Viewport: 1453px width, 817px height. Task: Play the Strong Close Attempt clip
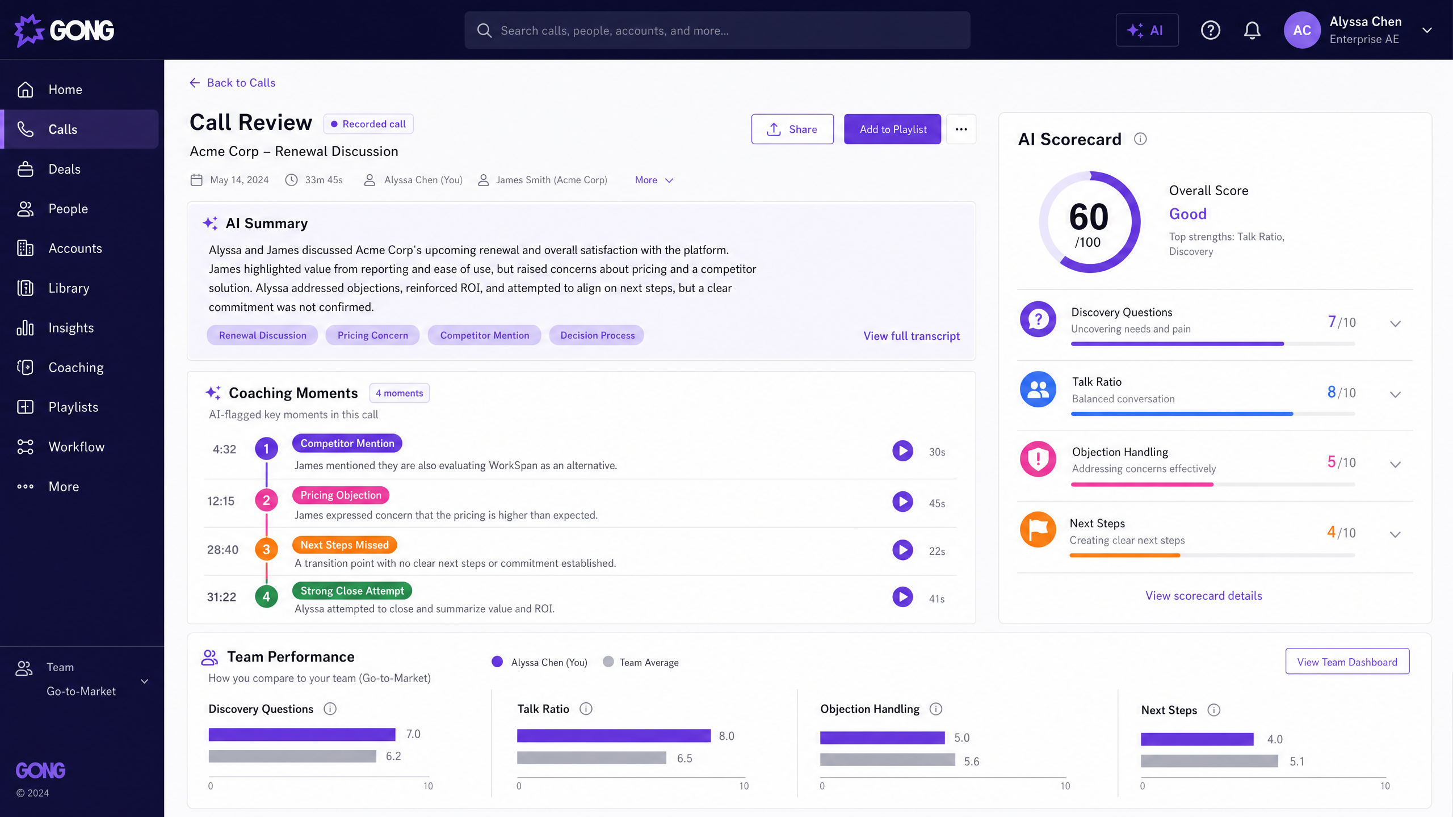(902, 597)
